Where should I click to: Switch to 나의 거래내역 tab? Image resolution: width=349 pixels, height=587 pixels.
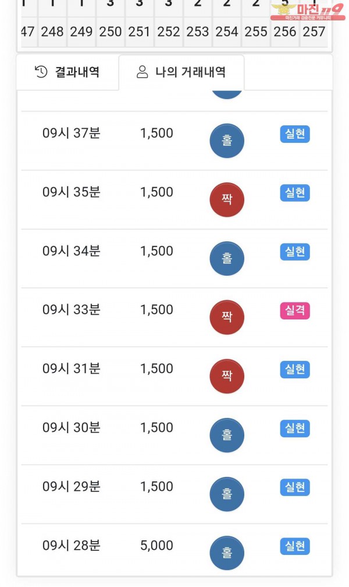(x=181, y=72)
